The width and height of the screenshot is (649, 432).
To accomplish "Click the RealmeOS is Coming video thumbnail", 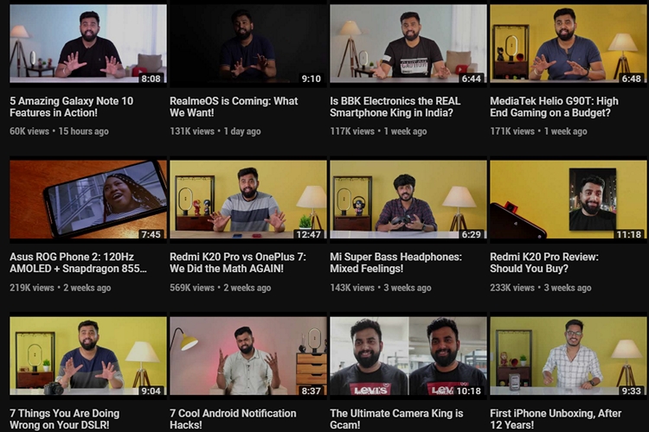I will [248, 43].
